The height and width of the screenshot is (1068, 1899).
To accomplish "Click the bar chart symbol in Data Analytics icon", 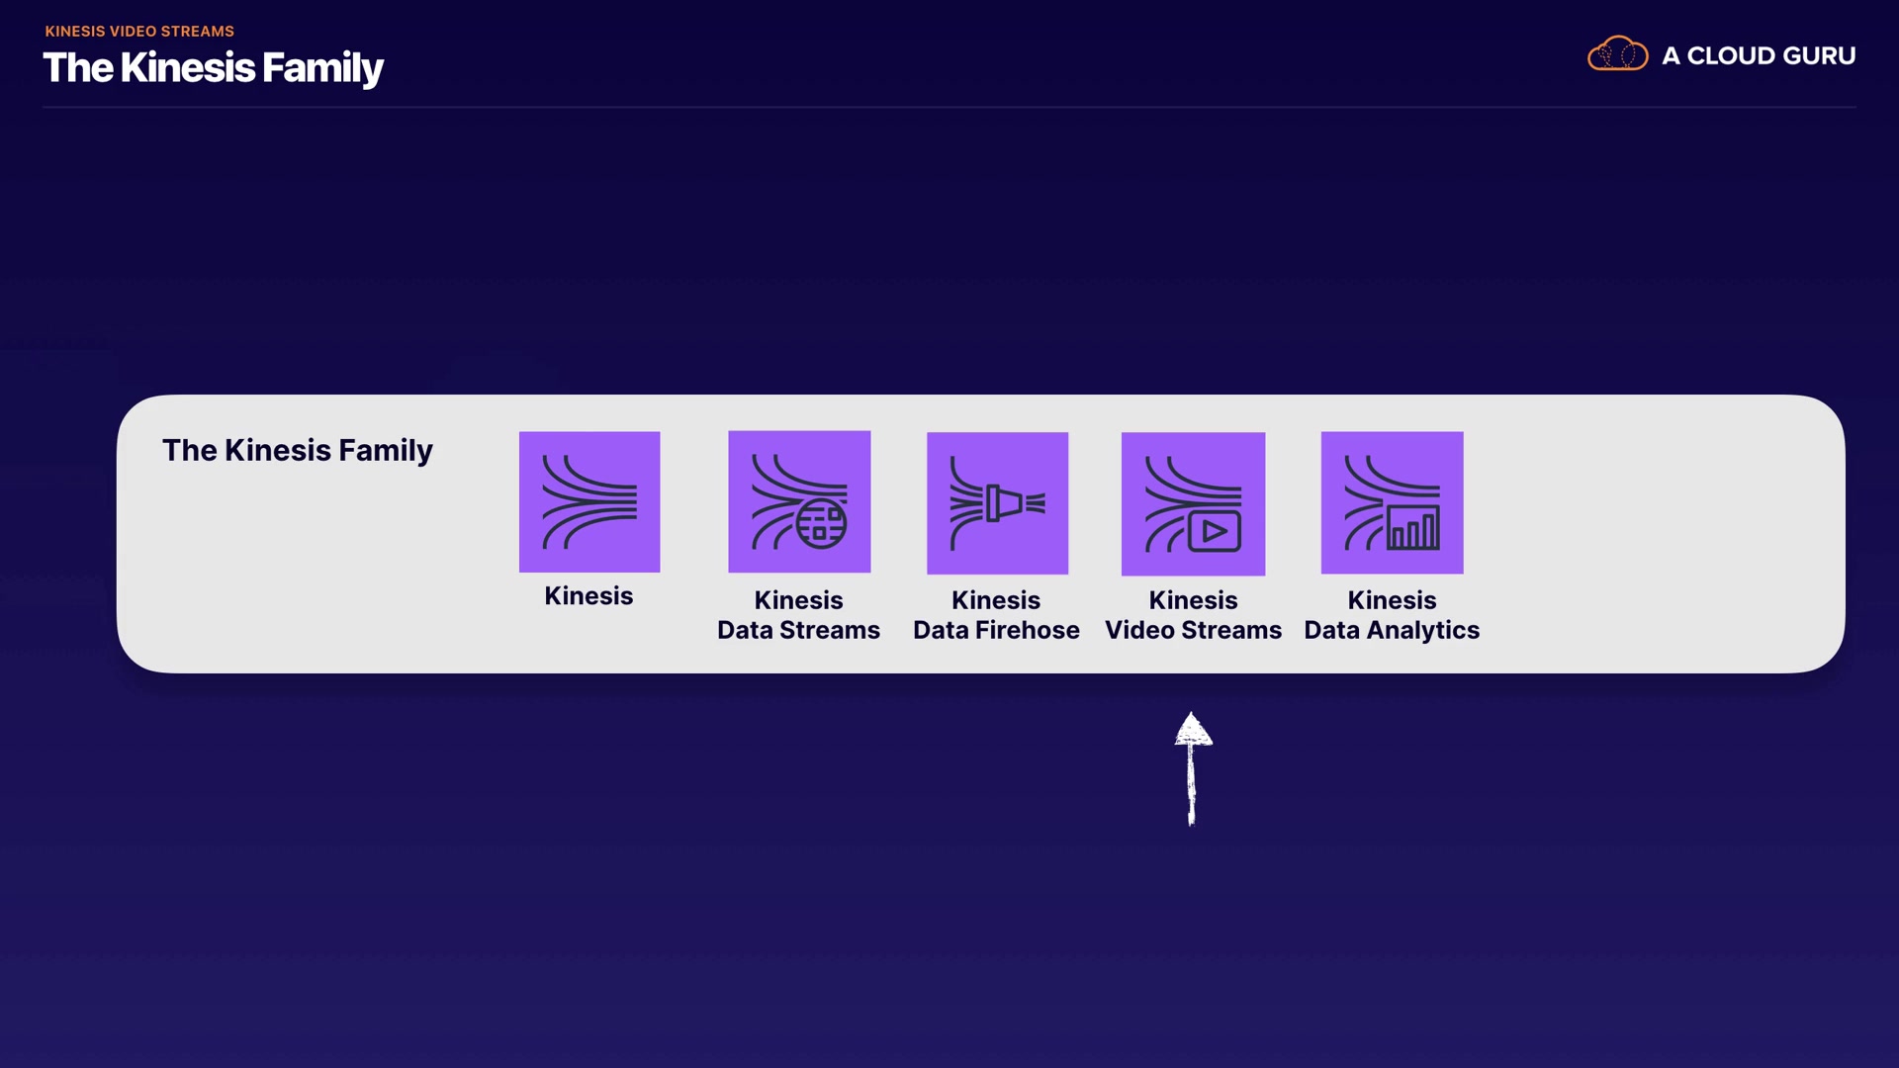I will tap(1413, 528).
